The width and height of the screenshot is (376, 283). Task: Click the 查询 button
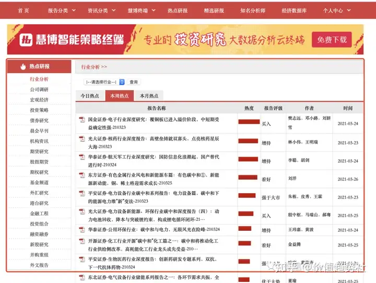pos(134,82)
